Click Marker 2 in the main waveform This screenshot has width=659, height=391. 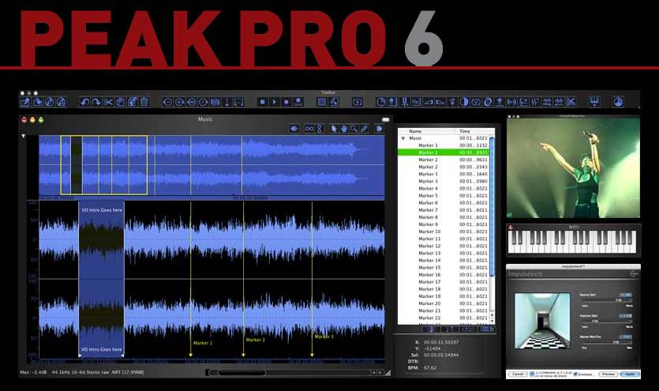tap(256, 340)
